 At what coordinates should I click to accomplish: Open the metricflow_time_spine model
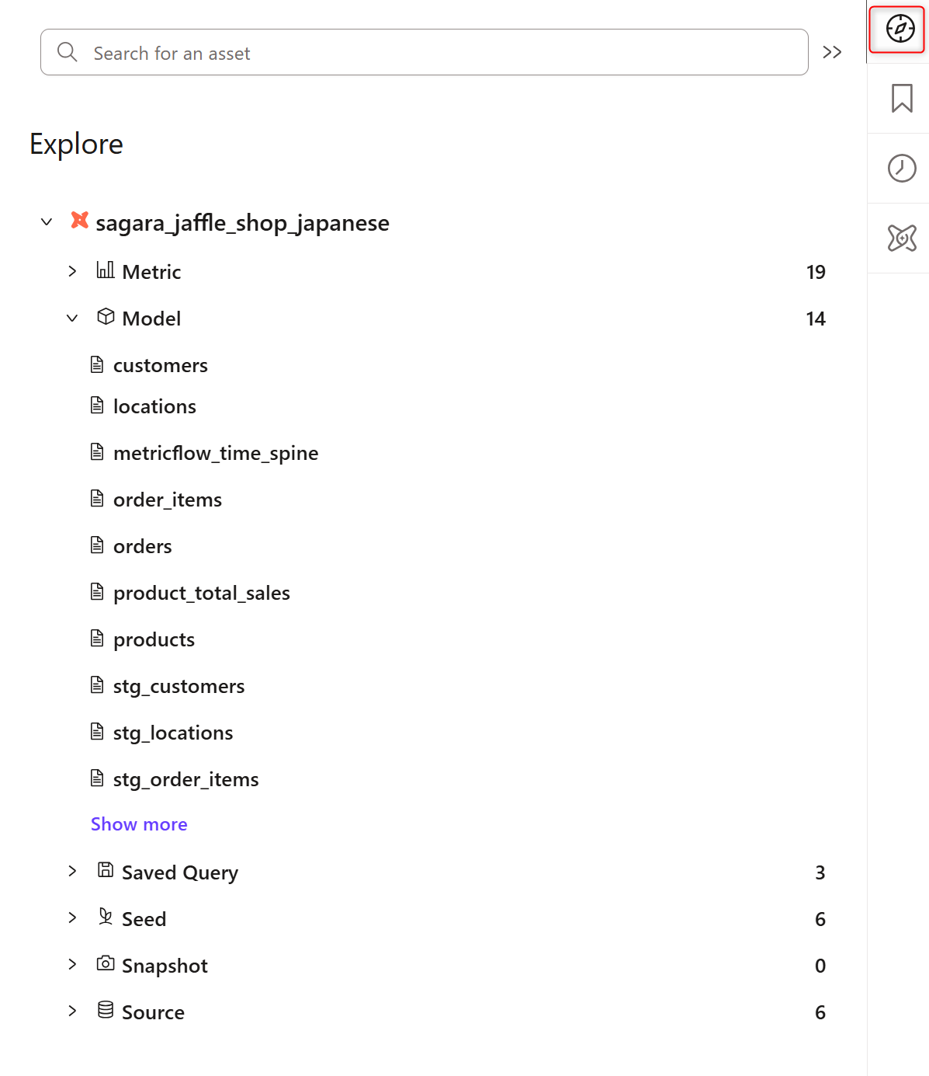[216, 453]
